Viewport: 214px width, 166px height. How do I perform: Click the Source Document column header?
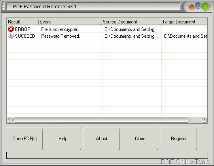pyautogui.click(x=132, y=22)
